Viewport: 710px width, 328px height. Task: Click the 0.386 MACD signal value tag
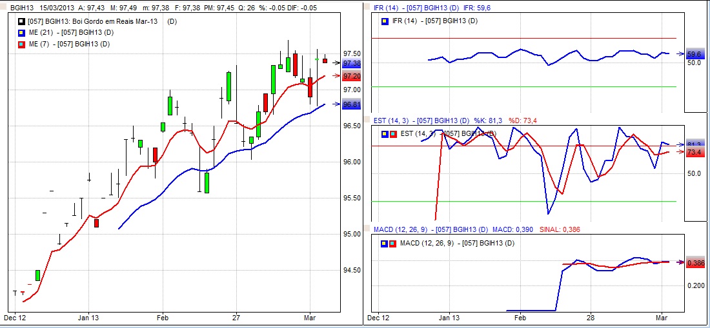pos(696,263)
